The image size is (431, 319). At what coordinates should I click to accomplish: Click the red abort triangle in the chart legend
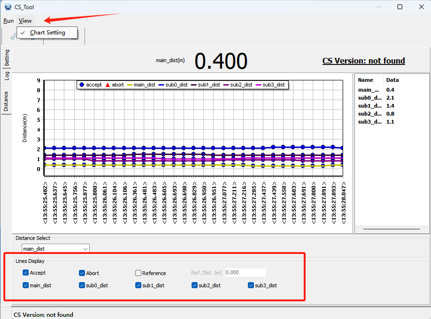pos(108,84)
